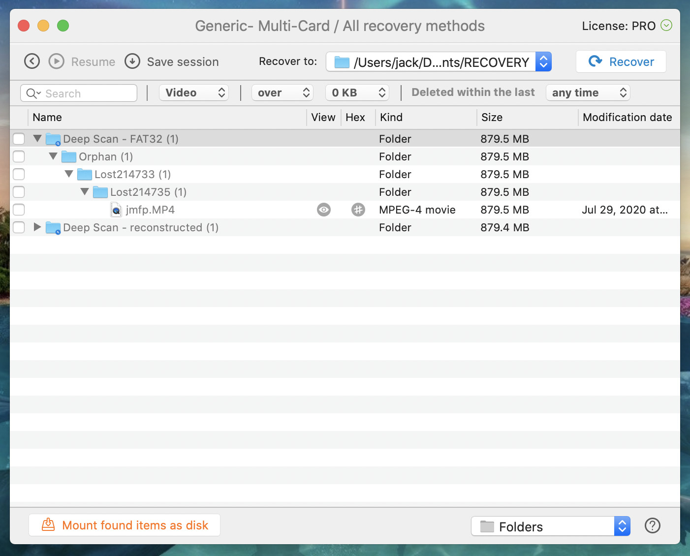Collapse the Lost214733 folder triangle

click(x=69, y=174)
